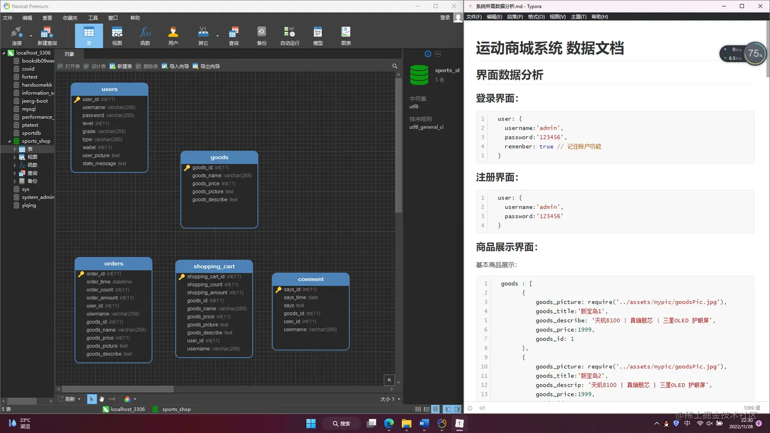Viewport: 770px width, 433px height.
Task: Select the shopping_cart table header in the diagram
Action: 214,266
